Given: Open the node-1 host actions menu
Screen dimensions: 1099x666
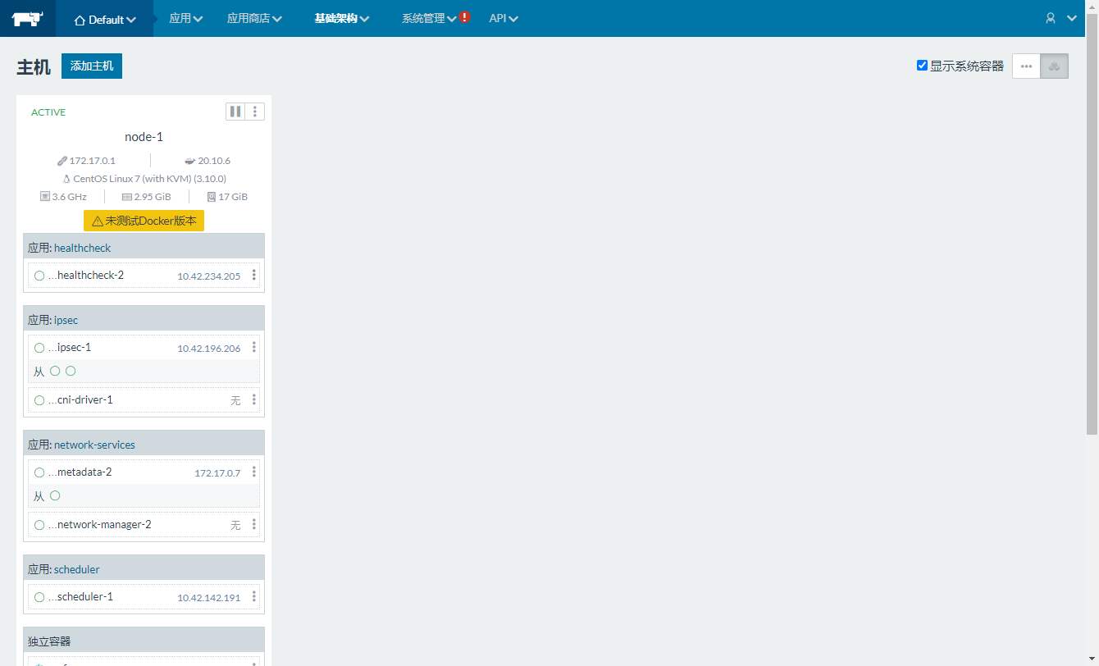Looking at the screenshot, I should pos(255,112).
